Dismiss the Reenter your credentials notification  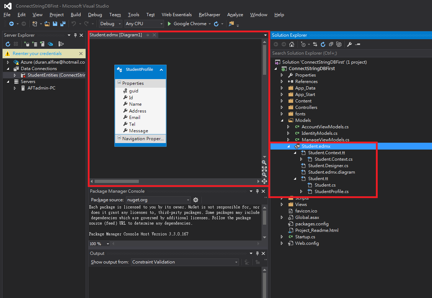point(81,54)
